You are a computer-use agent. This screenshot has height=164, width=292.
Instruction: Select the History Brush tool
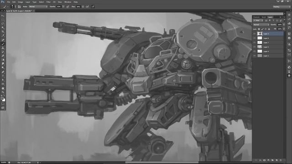(3, 52)
